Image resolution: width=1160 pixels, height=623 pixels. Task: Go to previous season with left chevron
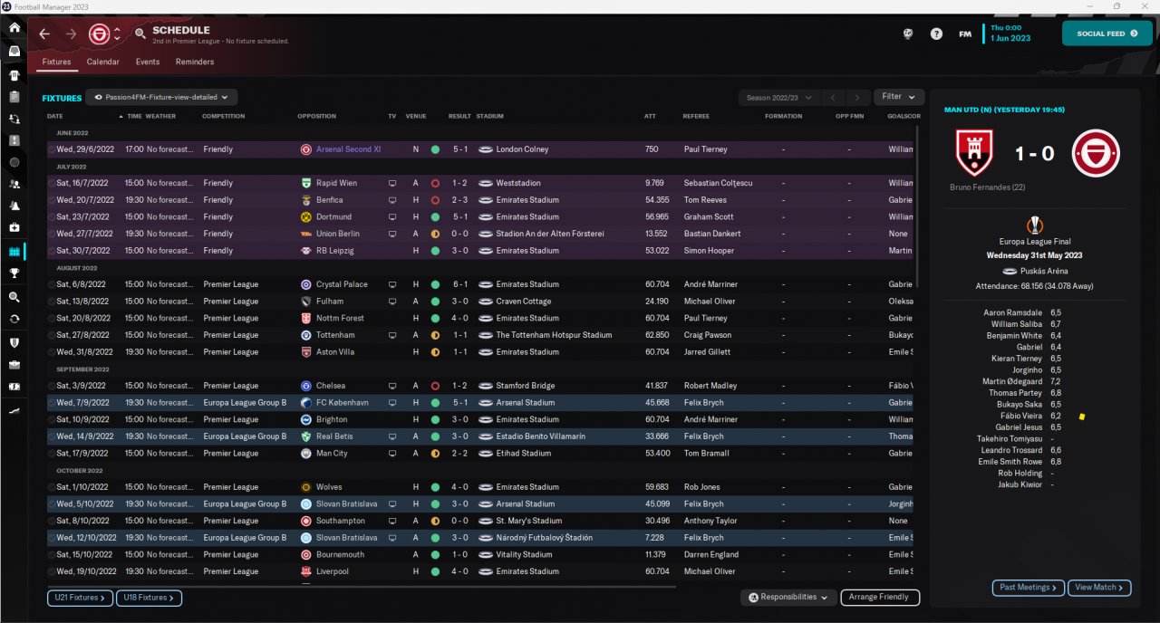(x=833, y=97)
